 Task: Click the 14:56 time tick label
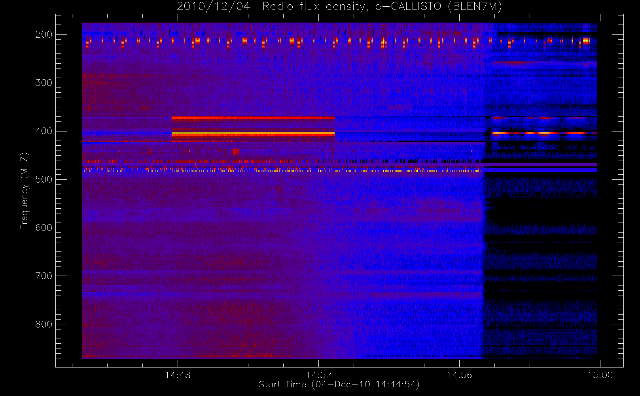point(459,375)
